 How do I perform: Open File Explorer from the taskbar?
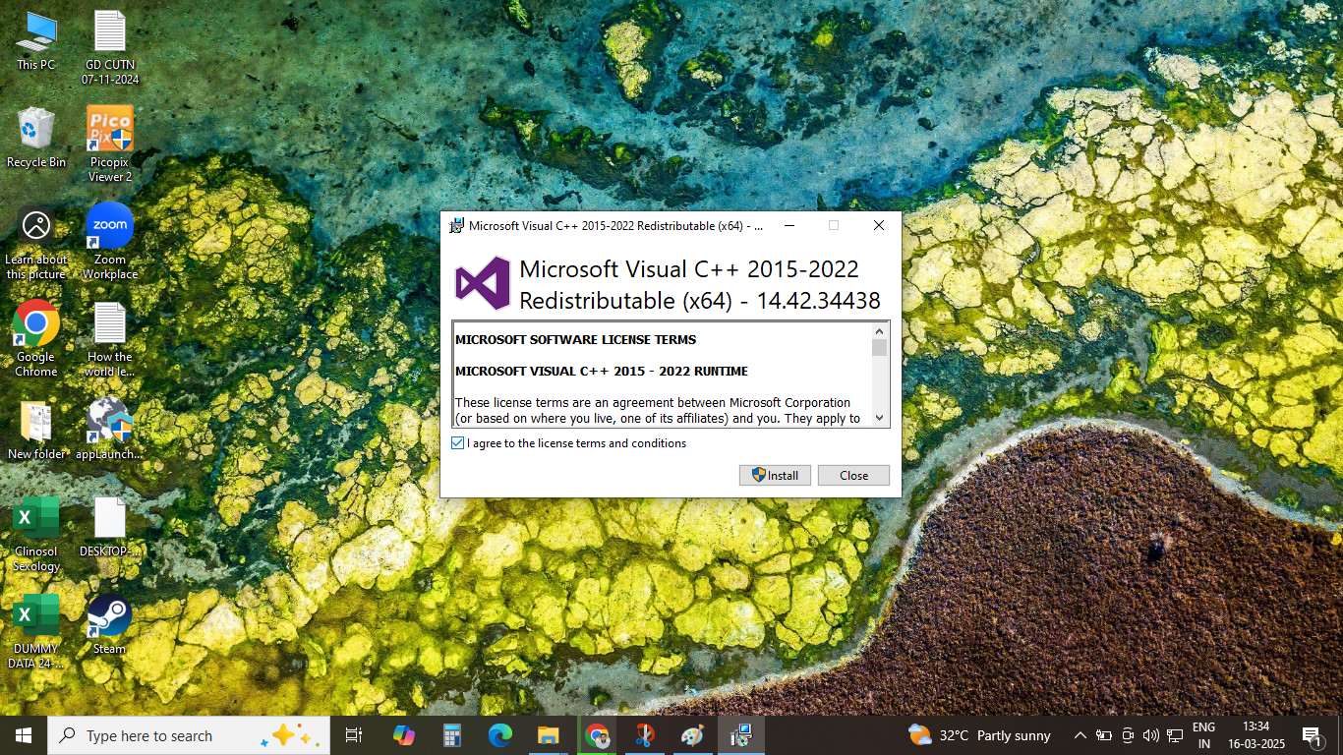(549, 735)
